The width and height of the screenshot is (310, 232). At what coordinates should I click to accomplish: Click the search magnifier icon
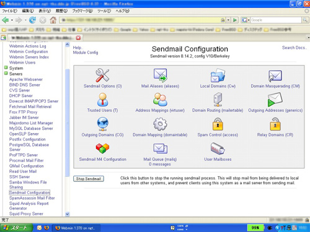(x=305, y=20)
